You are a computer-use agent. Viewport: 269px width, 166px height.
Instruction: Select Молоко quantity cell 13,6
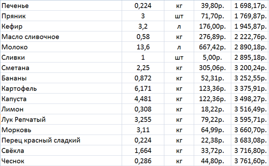(143, 48)
